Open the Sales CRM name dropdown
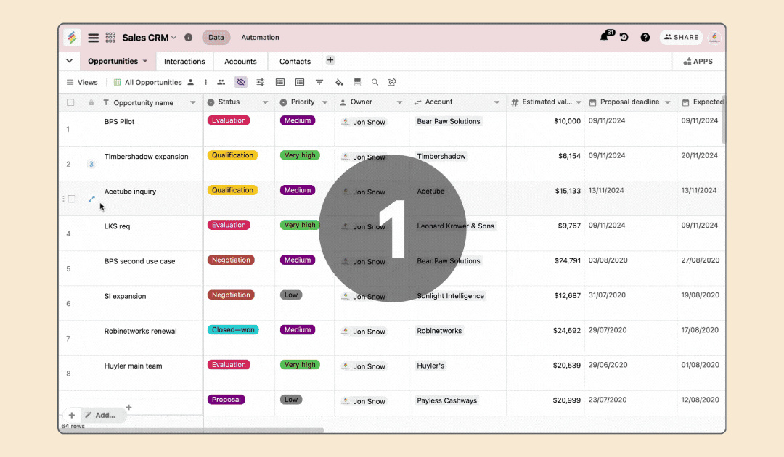This screenshot has height=457, width=784. point(173,38)
